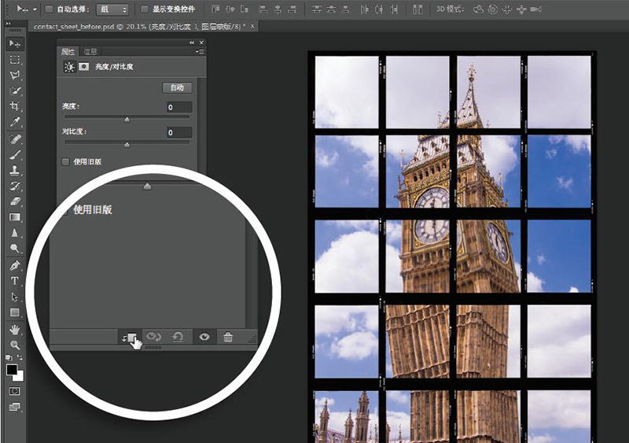Select the History Brush tool
The height and width of the screenshot is (443, 629).
[15, 186]
